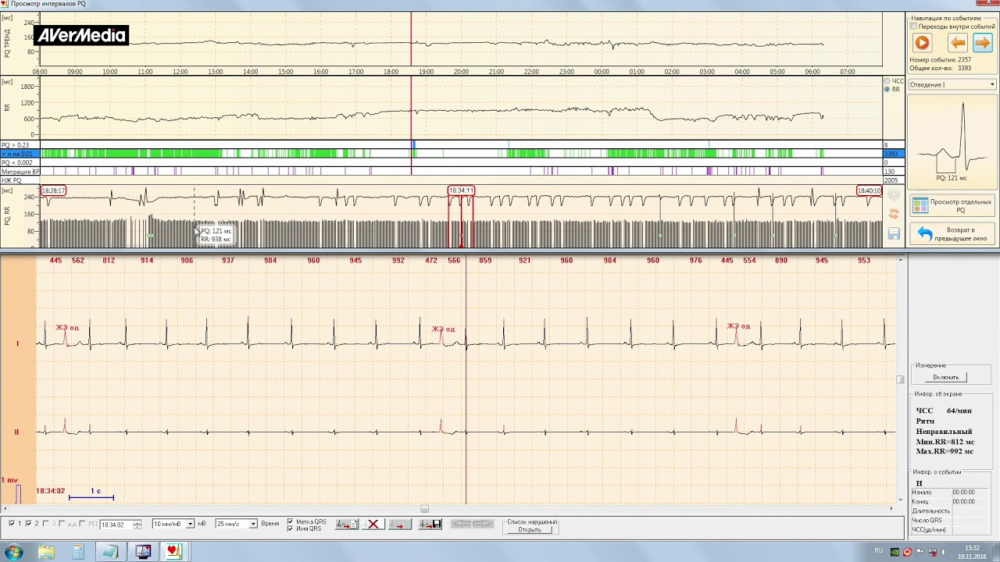Click lead II label on the ECG
The width and height of the screenshot is (1000, 562).
pyautogui.click(x=16, y=432)
